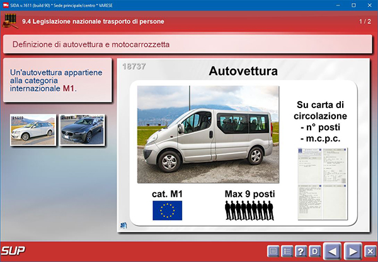The image size is (378, 262).
Task: Click the '1 / 2' page counter
Action: 364,22
